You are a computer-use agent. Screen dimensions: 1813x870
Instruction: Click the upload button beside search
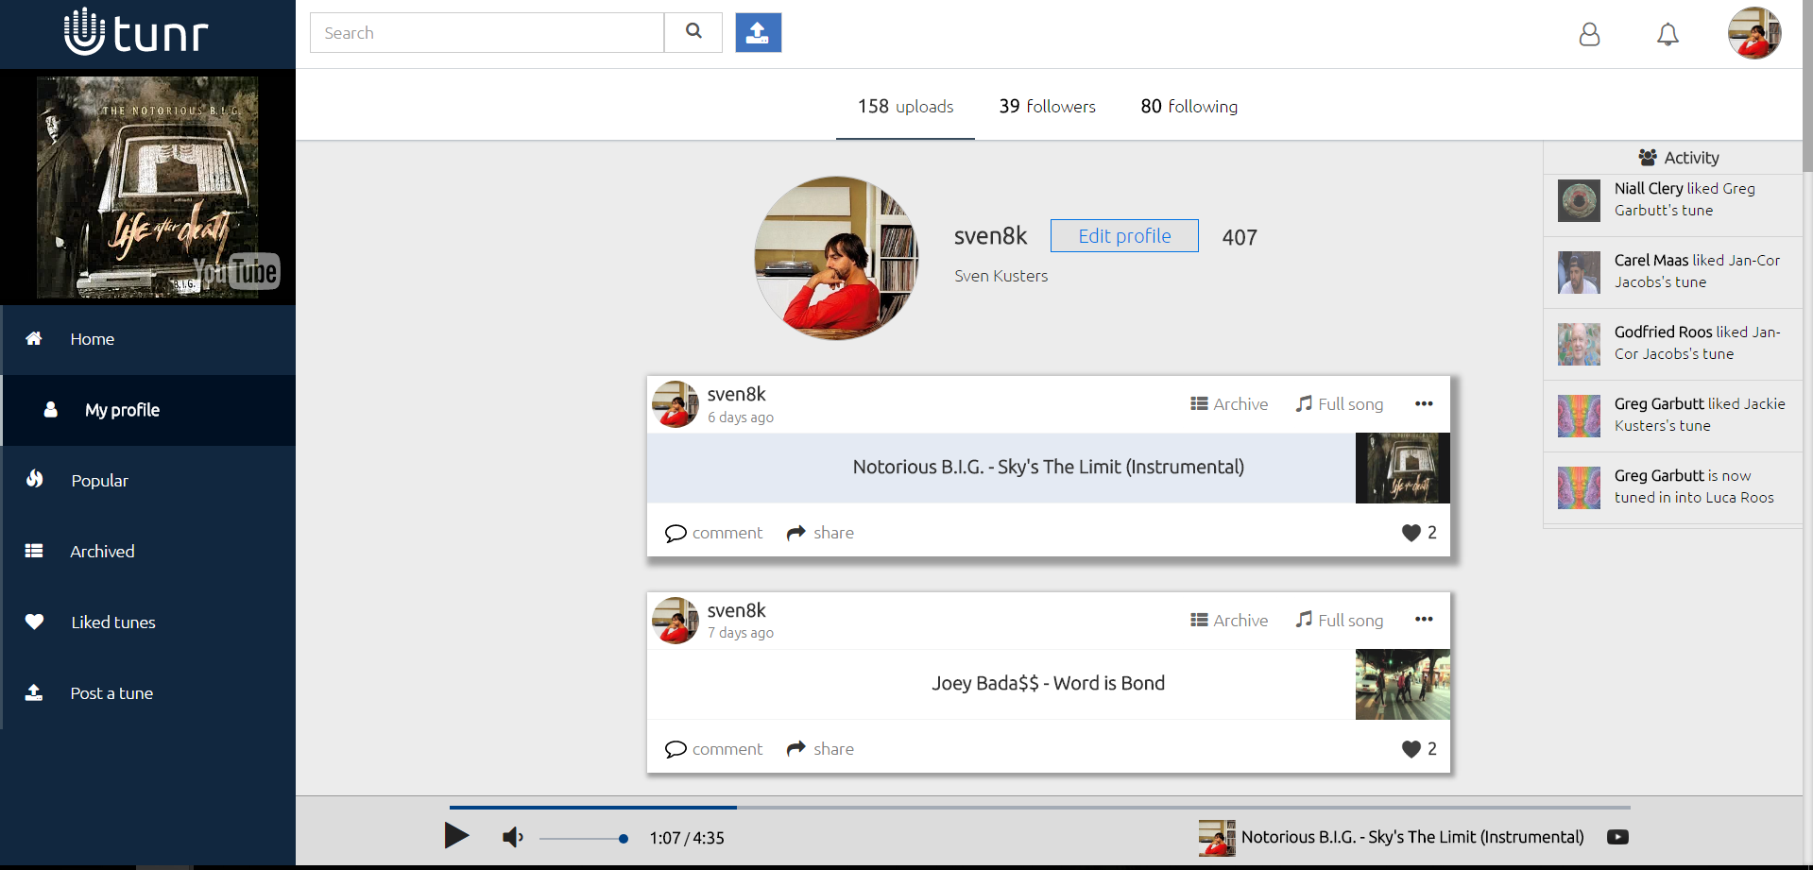pos(758,33)
